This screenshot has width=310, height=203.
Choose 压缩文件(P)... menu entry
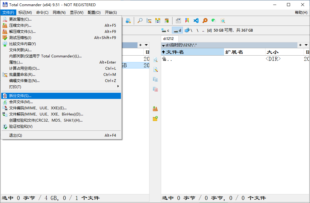tap(61, 25)
